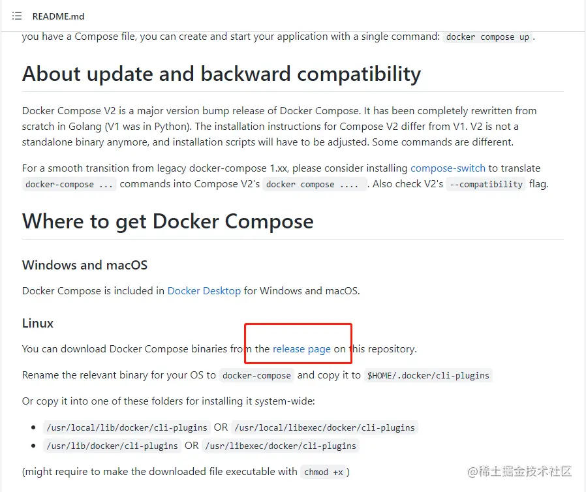Select the Windows and macOS subheading
Image resolution: width=586 pixels, height=492 pixels.
point(85,265)
